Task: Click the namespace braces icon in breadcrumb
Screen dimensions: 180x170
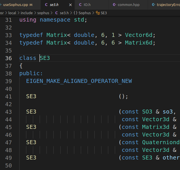Action: pyautogui.click(x=75, y=13)
